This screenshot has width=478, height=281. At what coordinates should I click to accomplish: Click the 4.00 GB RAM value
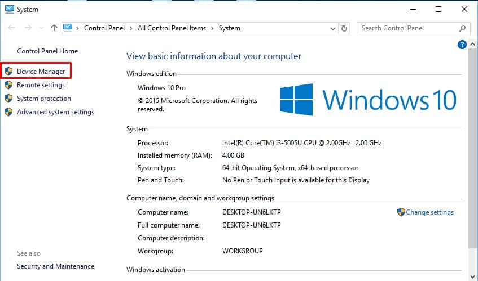(x=233, y=155)
